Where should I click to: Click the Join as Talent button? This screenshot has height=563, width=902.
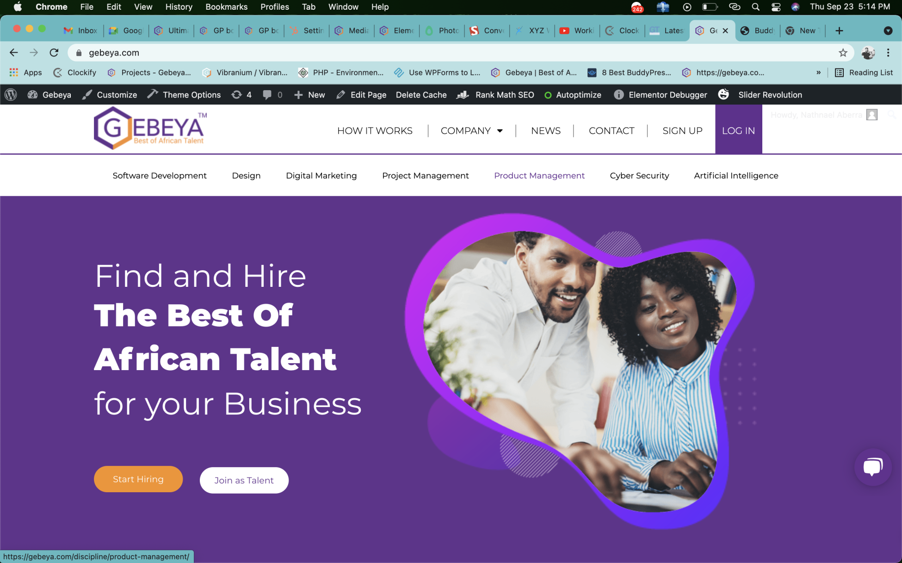pyautogui.click(x=244, y=480)
